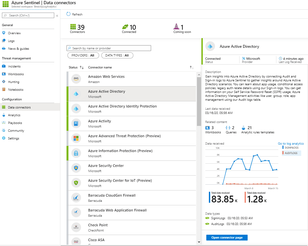Sort connectors by the Status column arrows

(82, 67)
